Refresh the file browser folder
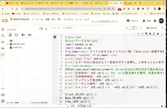167x108 pixels. [x=17, y=35]
